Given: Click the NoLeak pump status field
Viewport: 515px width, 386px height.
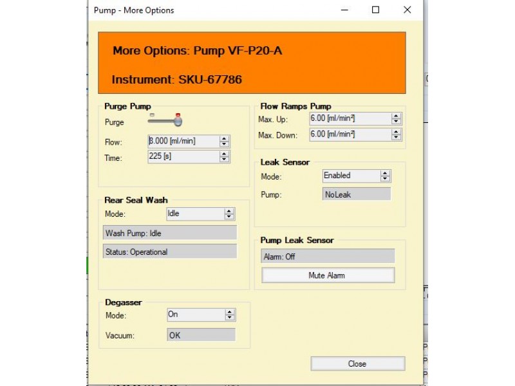Looking at the screenshot, I should click(x=357, y=194).
